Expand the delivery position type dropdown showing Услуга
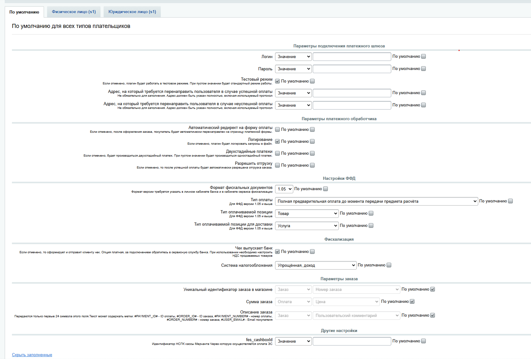The width and height of the screenshot is (531, 359). pos(306,226)
